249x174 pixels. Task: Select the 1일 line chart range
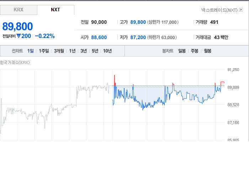coord(31,51)
